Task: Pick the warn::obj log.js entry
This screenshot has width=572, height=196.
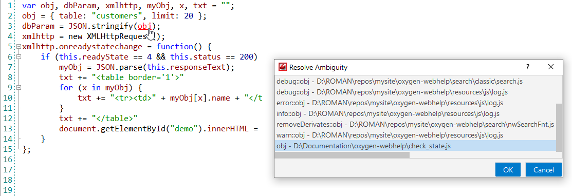Action: pos(415,135)
